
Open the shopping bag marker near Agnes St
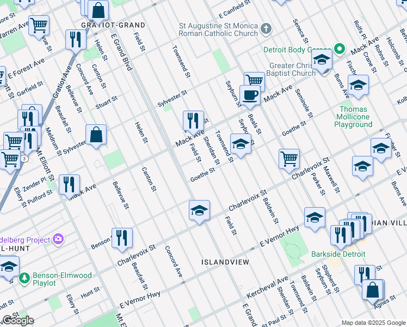[x=373, y=290]
